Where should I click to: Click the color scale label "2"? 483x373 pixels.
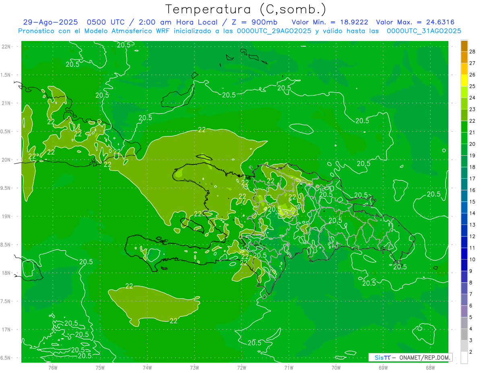(471, 352)
